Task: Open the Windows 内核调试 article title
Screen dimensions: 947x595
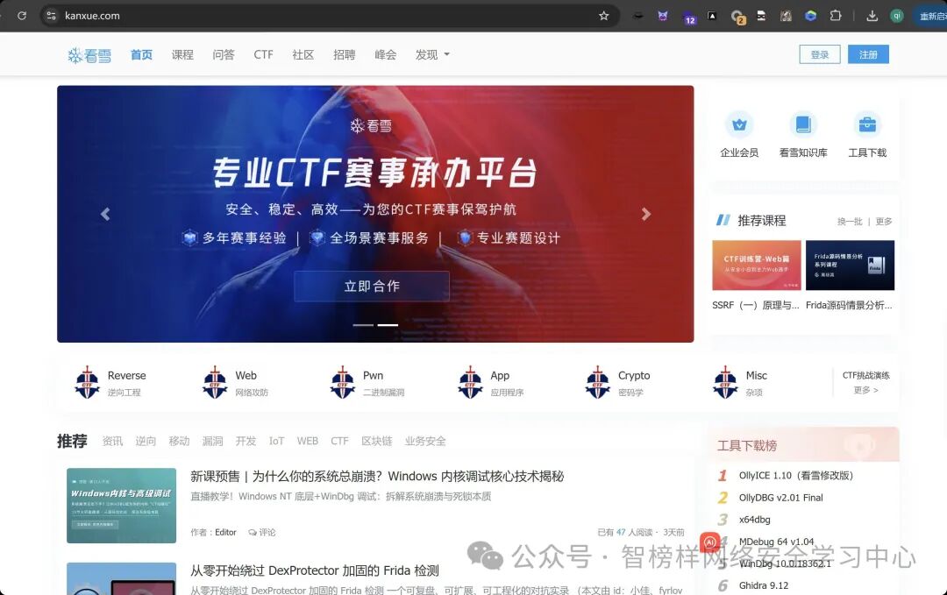Action: tap(377, 476)
